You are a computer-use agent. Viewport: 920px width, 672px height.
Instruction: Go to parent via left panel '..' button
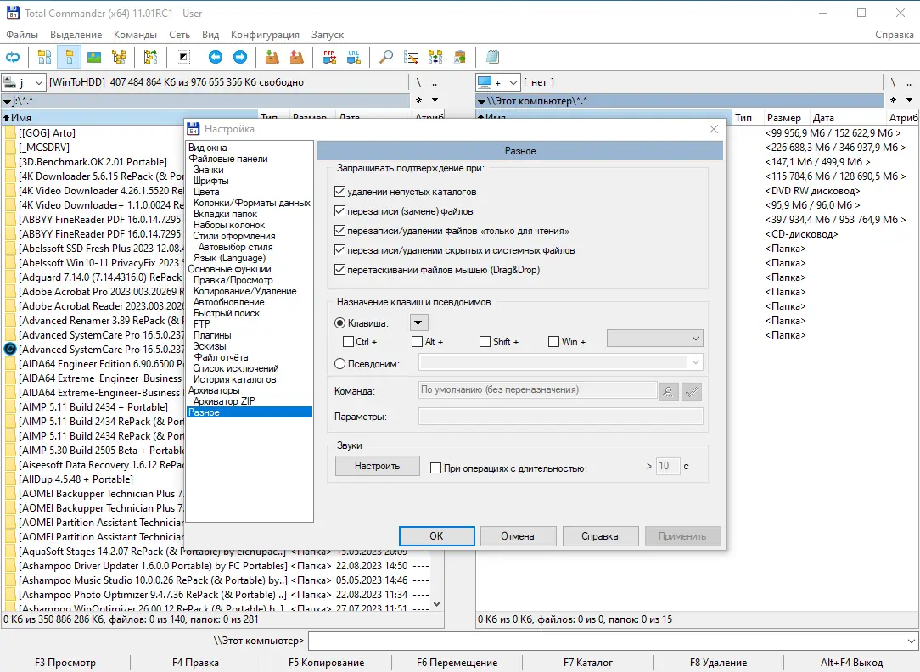[435, 82]
